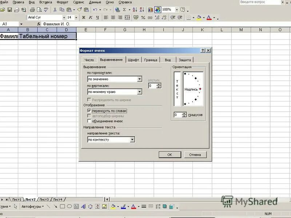Screen dimensions: 291x218
Task: Align text left in the formatting toolbar
Action: point(106,17)
